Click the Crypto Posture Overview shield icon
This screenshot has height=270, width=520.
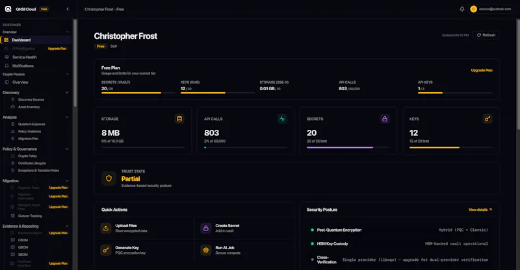point(6,82)
